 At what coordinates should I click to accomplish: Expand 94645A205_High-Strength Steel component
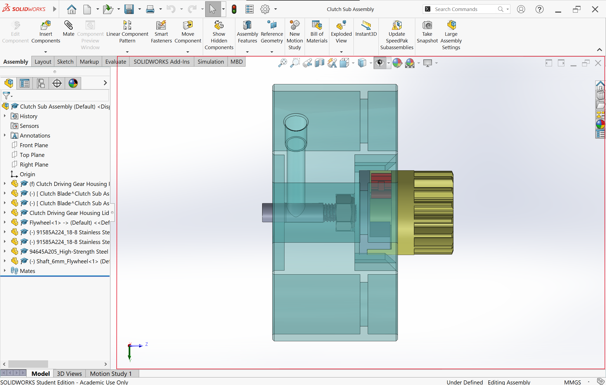(x=5, y=251)
